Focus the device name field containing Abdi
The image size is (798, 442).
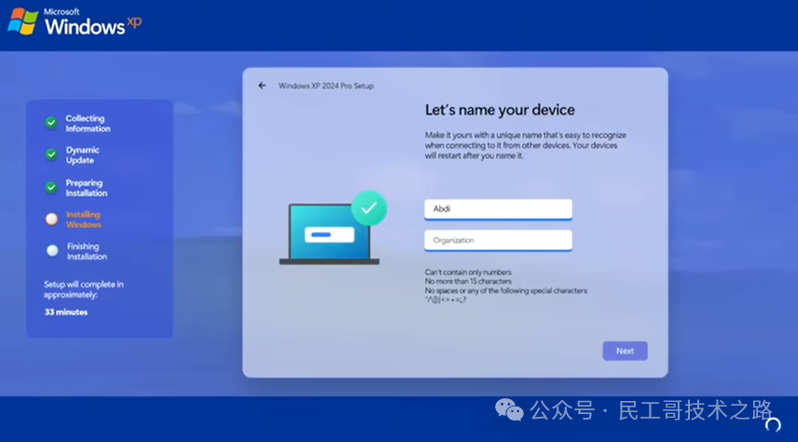(x=498, y=209)
